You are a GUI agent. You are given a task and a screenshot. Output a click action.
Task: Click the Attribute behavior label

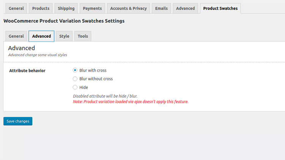27,70
